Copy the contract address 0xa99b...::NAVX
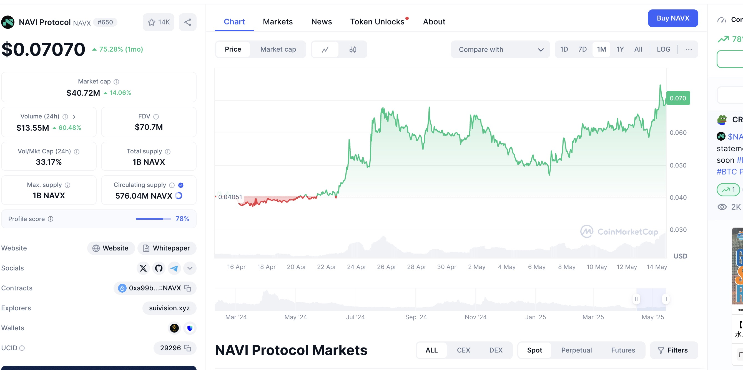The width and height of the screenshot is (743, 370). click(188, 288)
